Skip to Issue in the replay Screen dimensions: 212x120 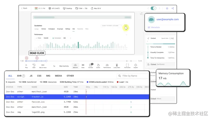coord(43,66)
